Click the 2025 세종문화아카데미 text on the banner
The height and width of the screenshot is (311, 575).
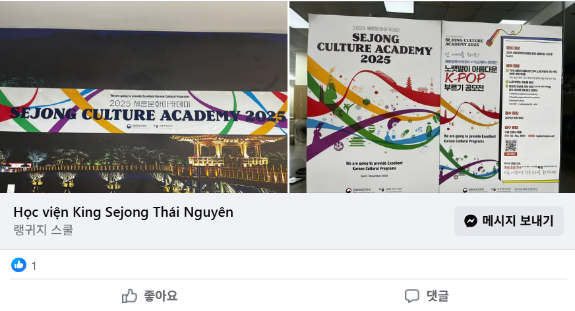tap(150, 103)
